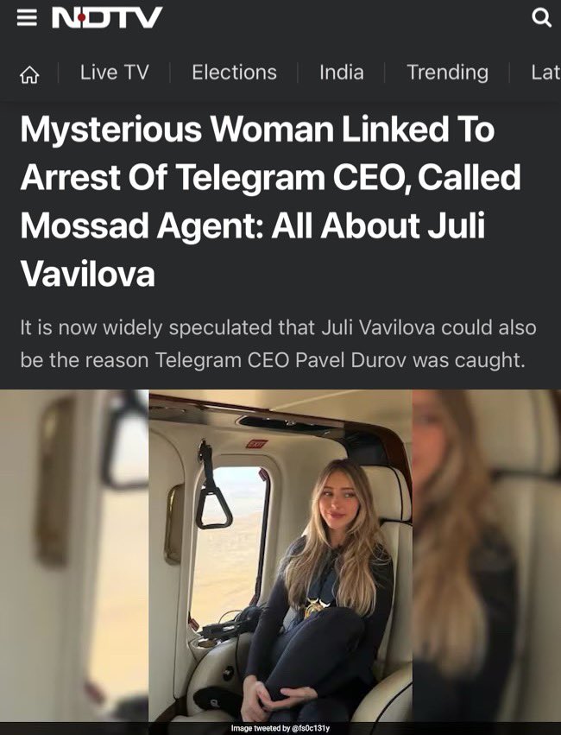
Task: Select the Live TV tab
Action: (114, 73)
